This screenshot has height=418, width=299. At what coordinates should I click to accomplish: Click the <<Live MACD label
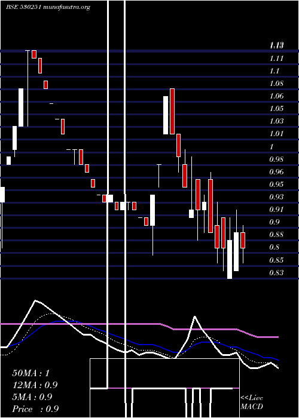click(252, 402)
